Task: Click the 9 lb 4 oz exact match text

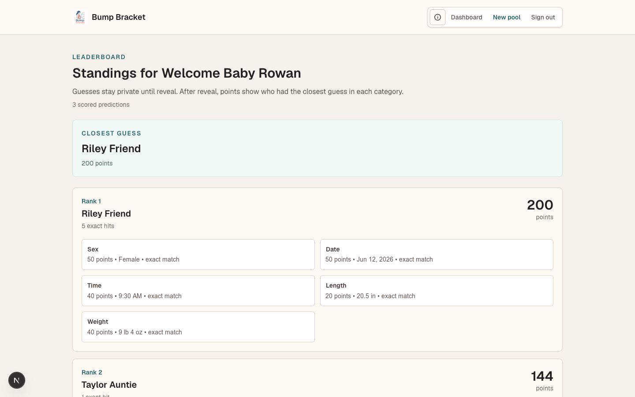Action: pyautogui.click(x=134, y=332)
